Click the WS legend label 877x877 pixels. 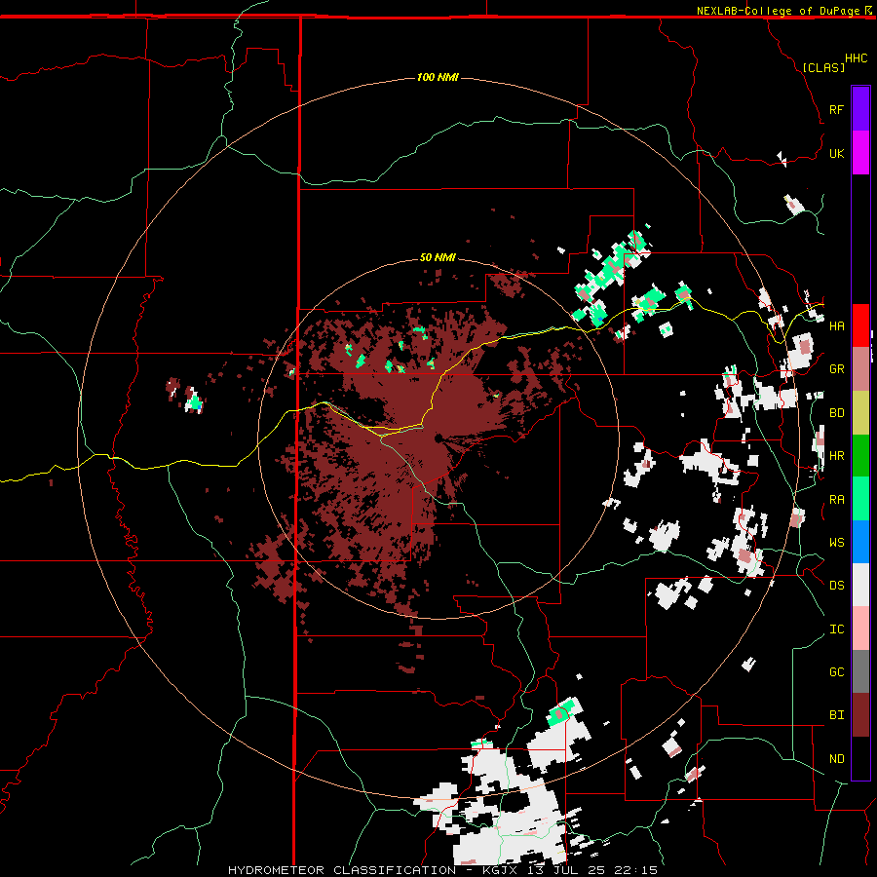(836, 543)
